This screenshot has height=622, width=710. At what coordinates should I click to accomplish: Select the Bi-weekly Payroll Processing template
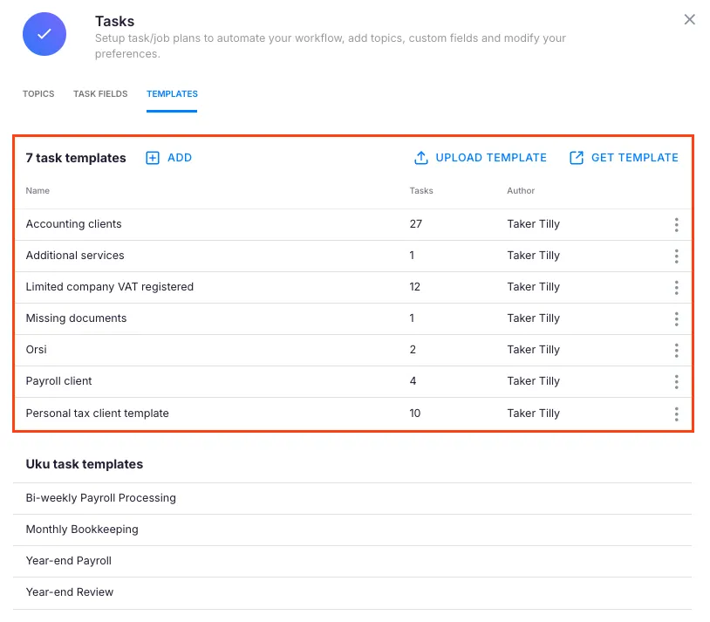point(101,498)
